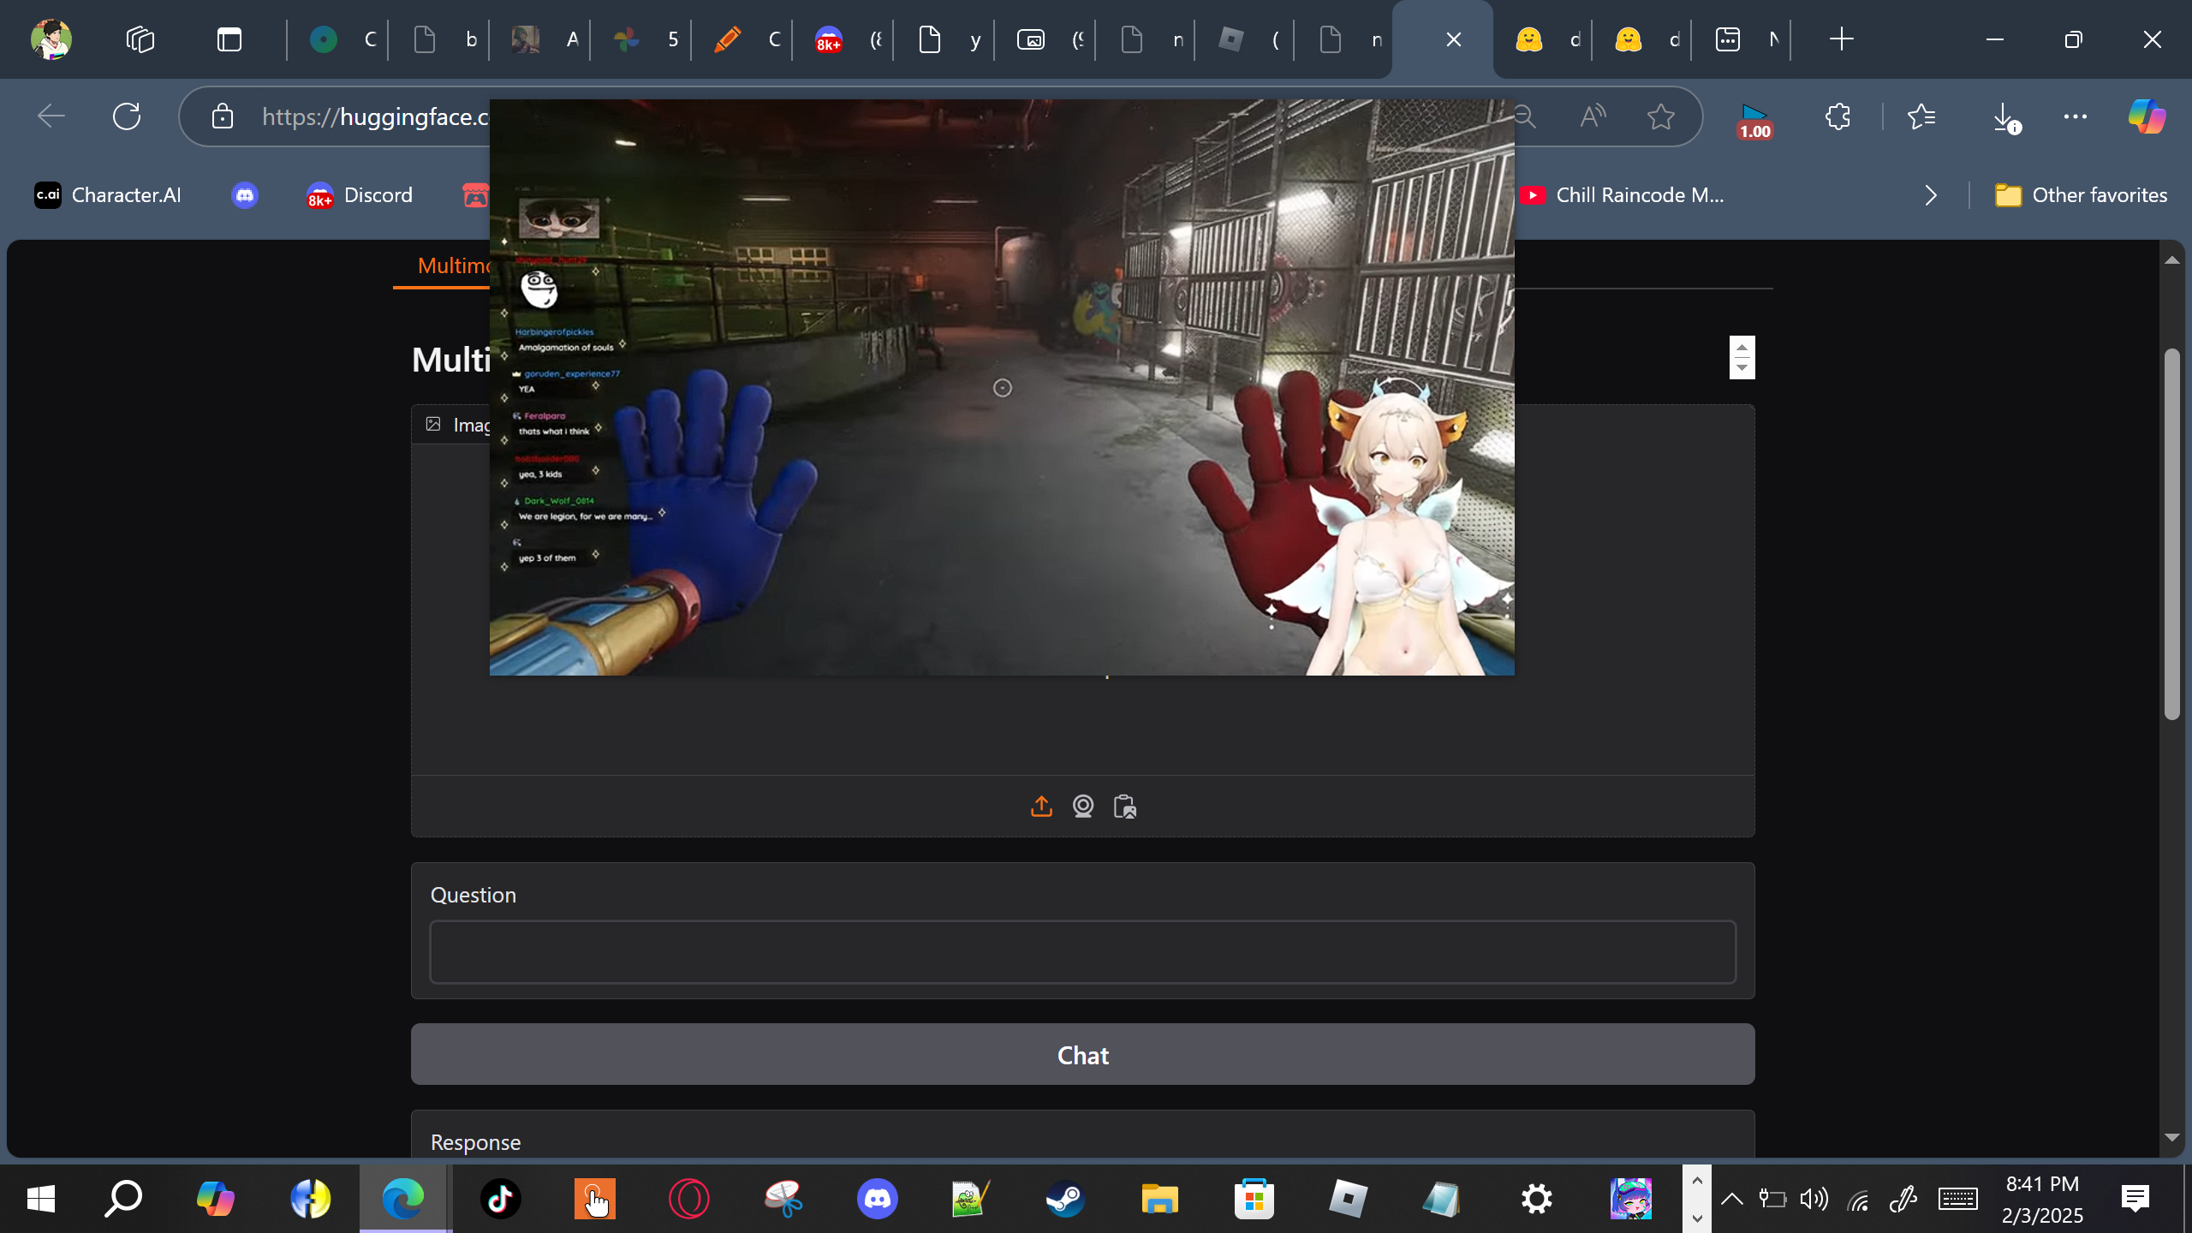Image resolution: width=2192 pixels, height=1233 pixels.
Task: Open Microsoft Store from the taskbar
Action: (1254, 1199)
